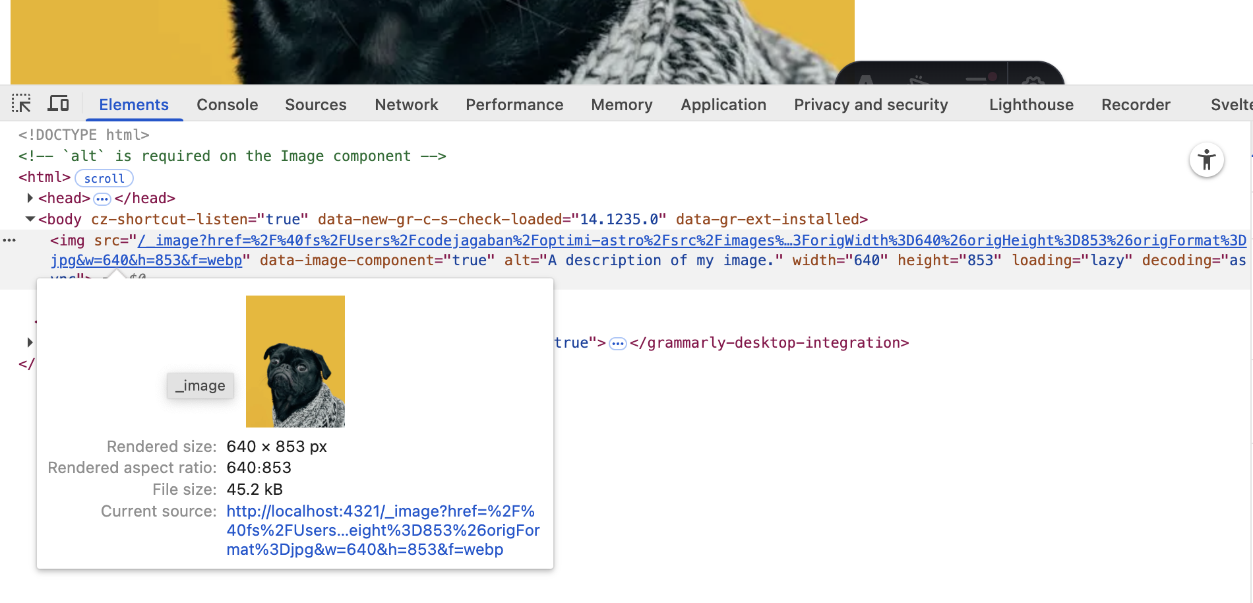This screenshot has height=603, width=1253.
Task: Toggle the device emulation toolbar
Action: pyautogui.click(x=58, y=104)
